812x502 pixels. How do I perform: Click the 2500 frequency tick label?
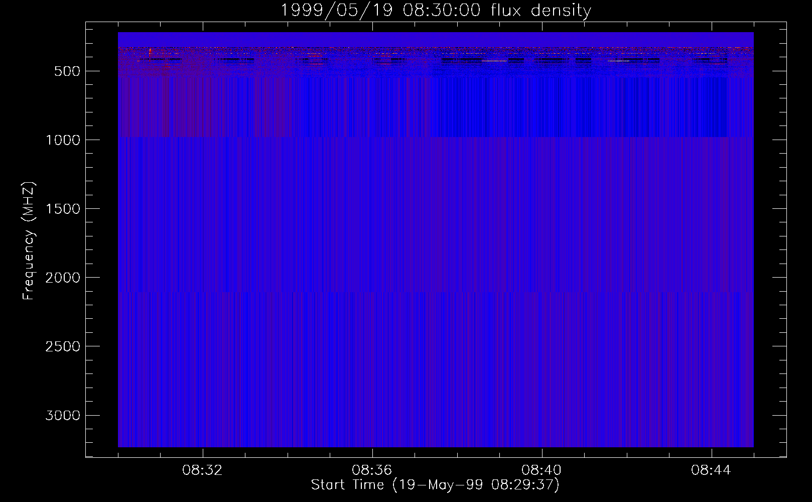click(x=63, y=346)
